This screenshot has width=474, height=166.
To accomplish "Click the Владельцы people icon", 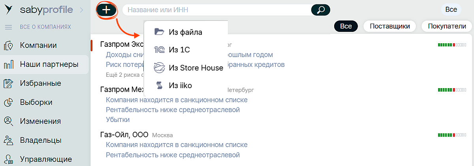I will [8, 140].
